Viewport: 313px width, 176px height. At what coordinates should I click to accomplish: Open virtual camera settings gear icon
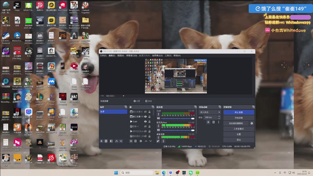[252, 123]
